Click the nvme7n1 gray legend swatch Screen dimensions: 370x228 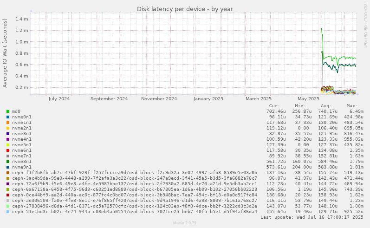(x=8, y=156)
